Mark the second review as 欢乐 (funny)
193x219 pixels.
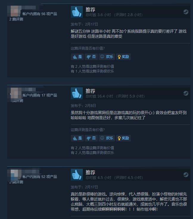(x=107, y=138)
